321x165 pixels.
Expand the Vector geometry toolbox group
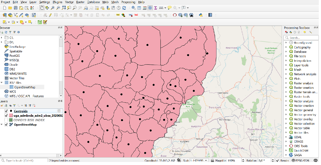click(286, 115)
